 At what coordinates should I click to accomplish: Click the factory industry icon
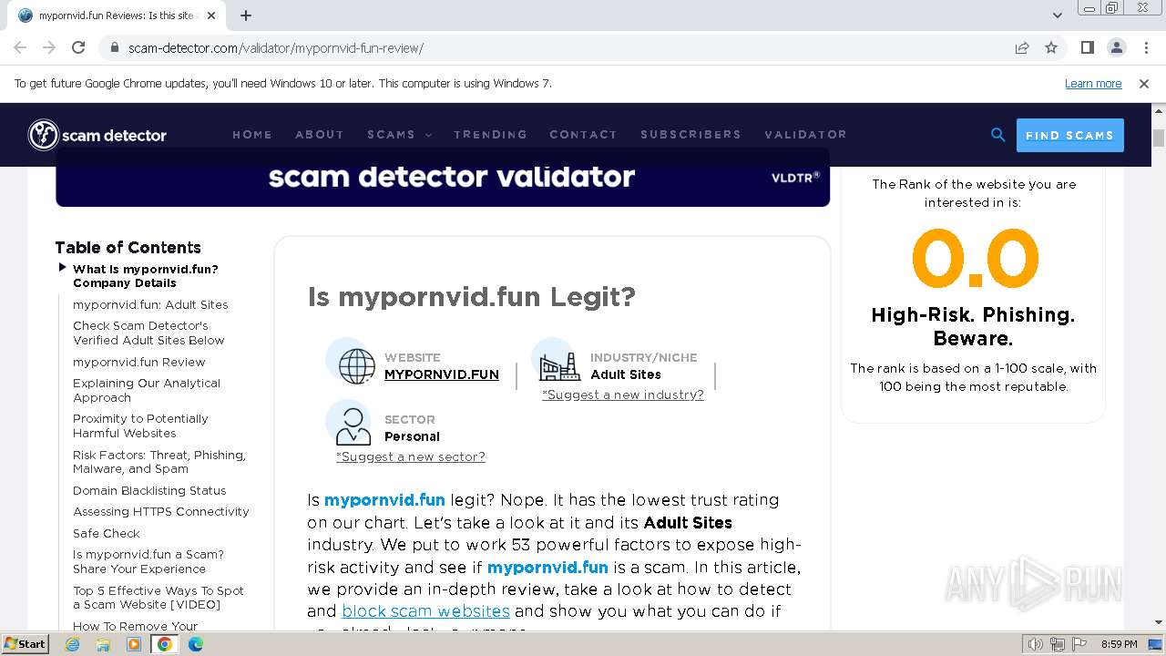point(559,366)
